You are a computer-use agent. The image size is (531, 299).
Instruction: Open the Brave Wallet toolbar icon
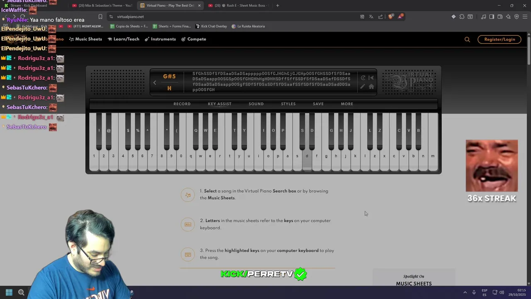(500, 17)
